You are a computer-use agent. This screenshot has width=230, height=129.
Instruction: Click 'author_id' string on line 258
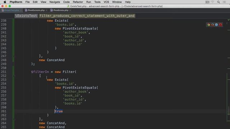[x=74, y=100]
